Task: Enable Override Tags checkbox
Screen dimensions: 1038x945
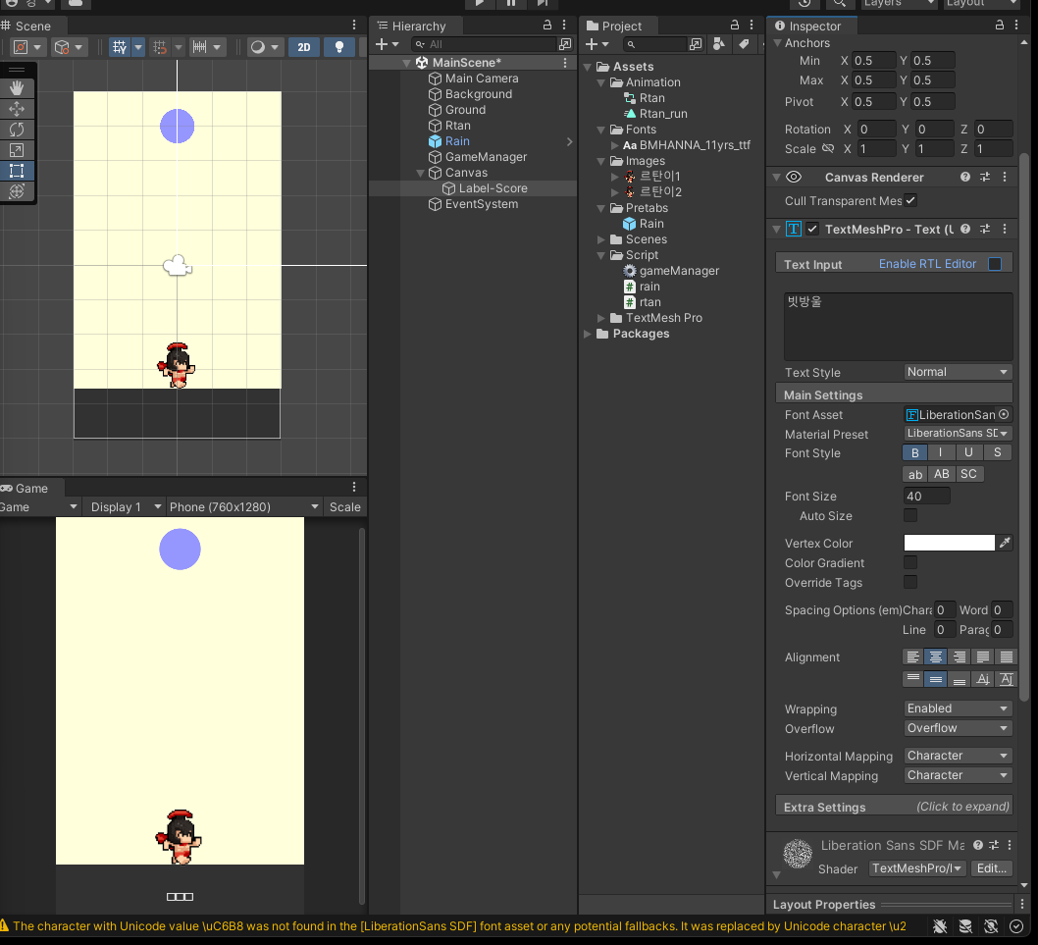Action: click(910, 582)
